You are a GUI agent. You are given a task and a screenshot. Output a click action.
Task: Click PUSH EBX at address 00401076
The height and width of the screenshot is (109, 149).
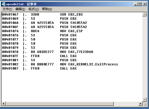click(x=68, y=35)
